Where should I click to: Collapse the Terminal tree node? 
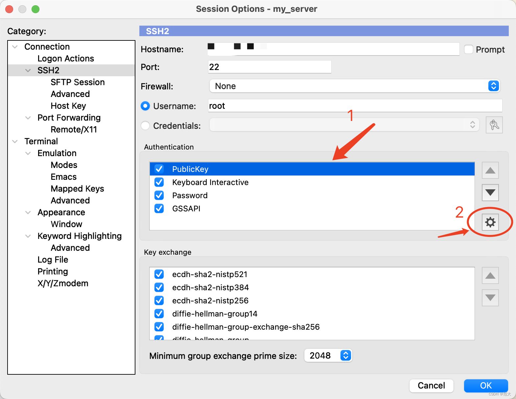[x=15, y=141]
